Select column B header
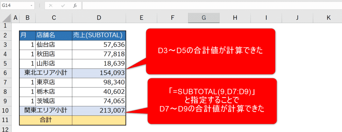 [x=27, y=18]
